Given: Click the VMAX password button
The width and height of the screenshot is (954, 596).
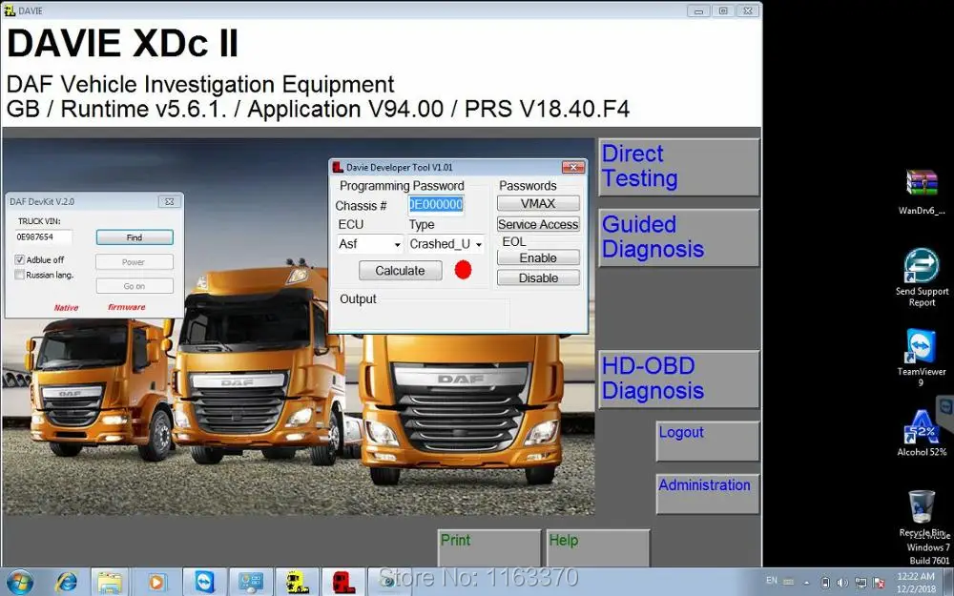Looking at the screenshot, I should point(538,204).
